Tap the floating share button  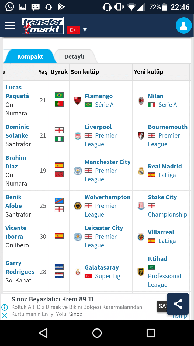click(x=178, y=304)
